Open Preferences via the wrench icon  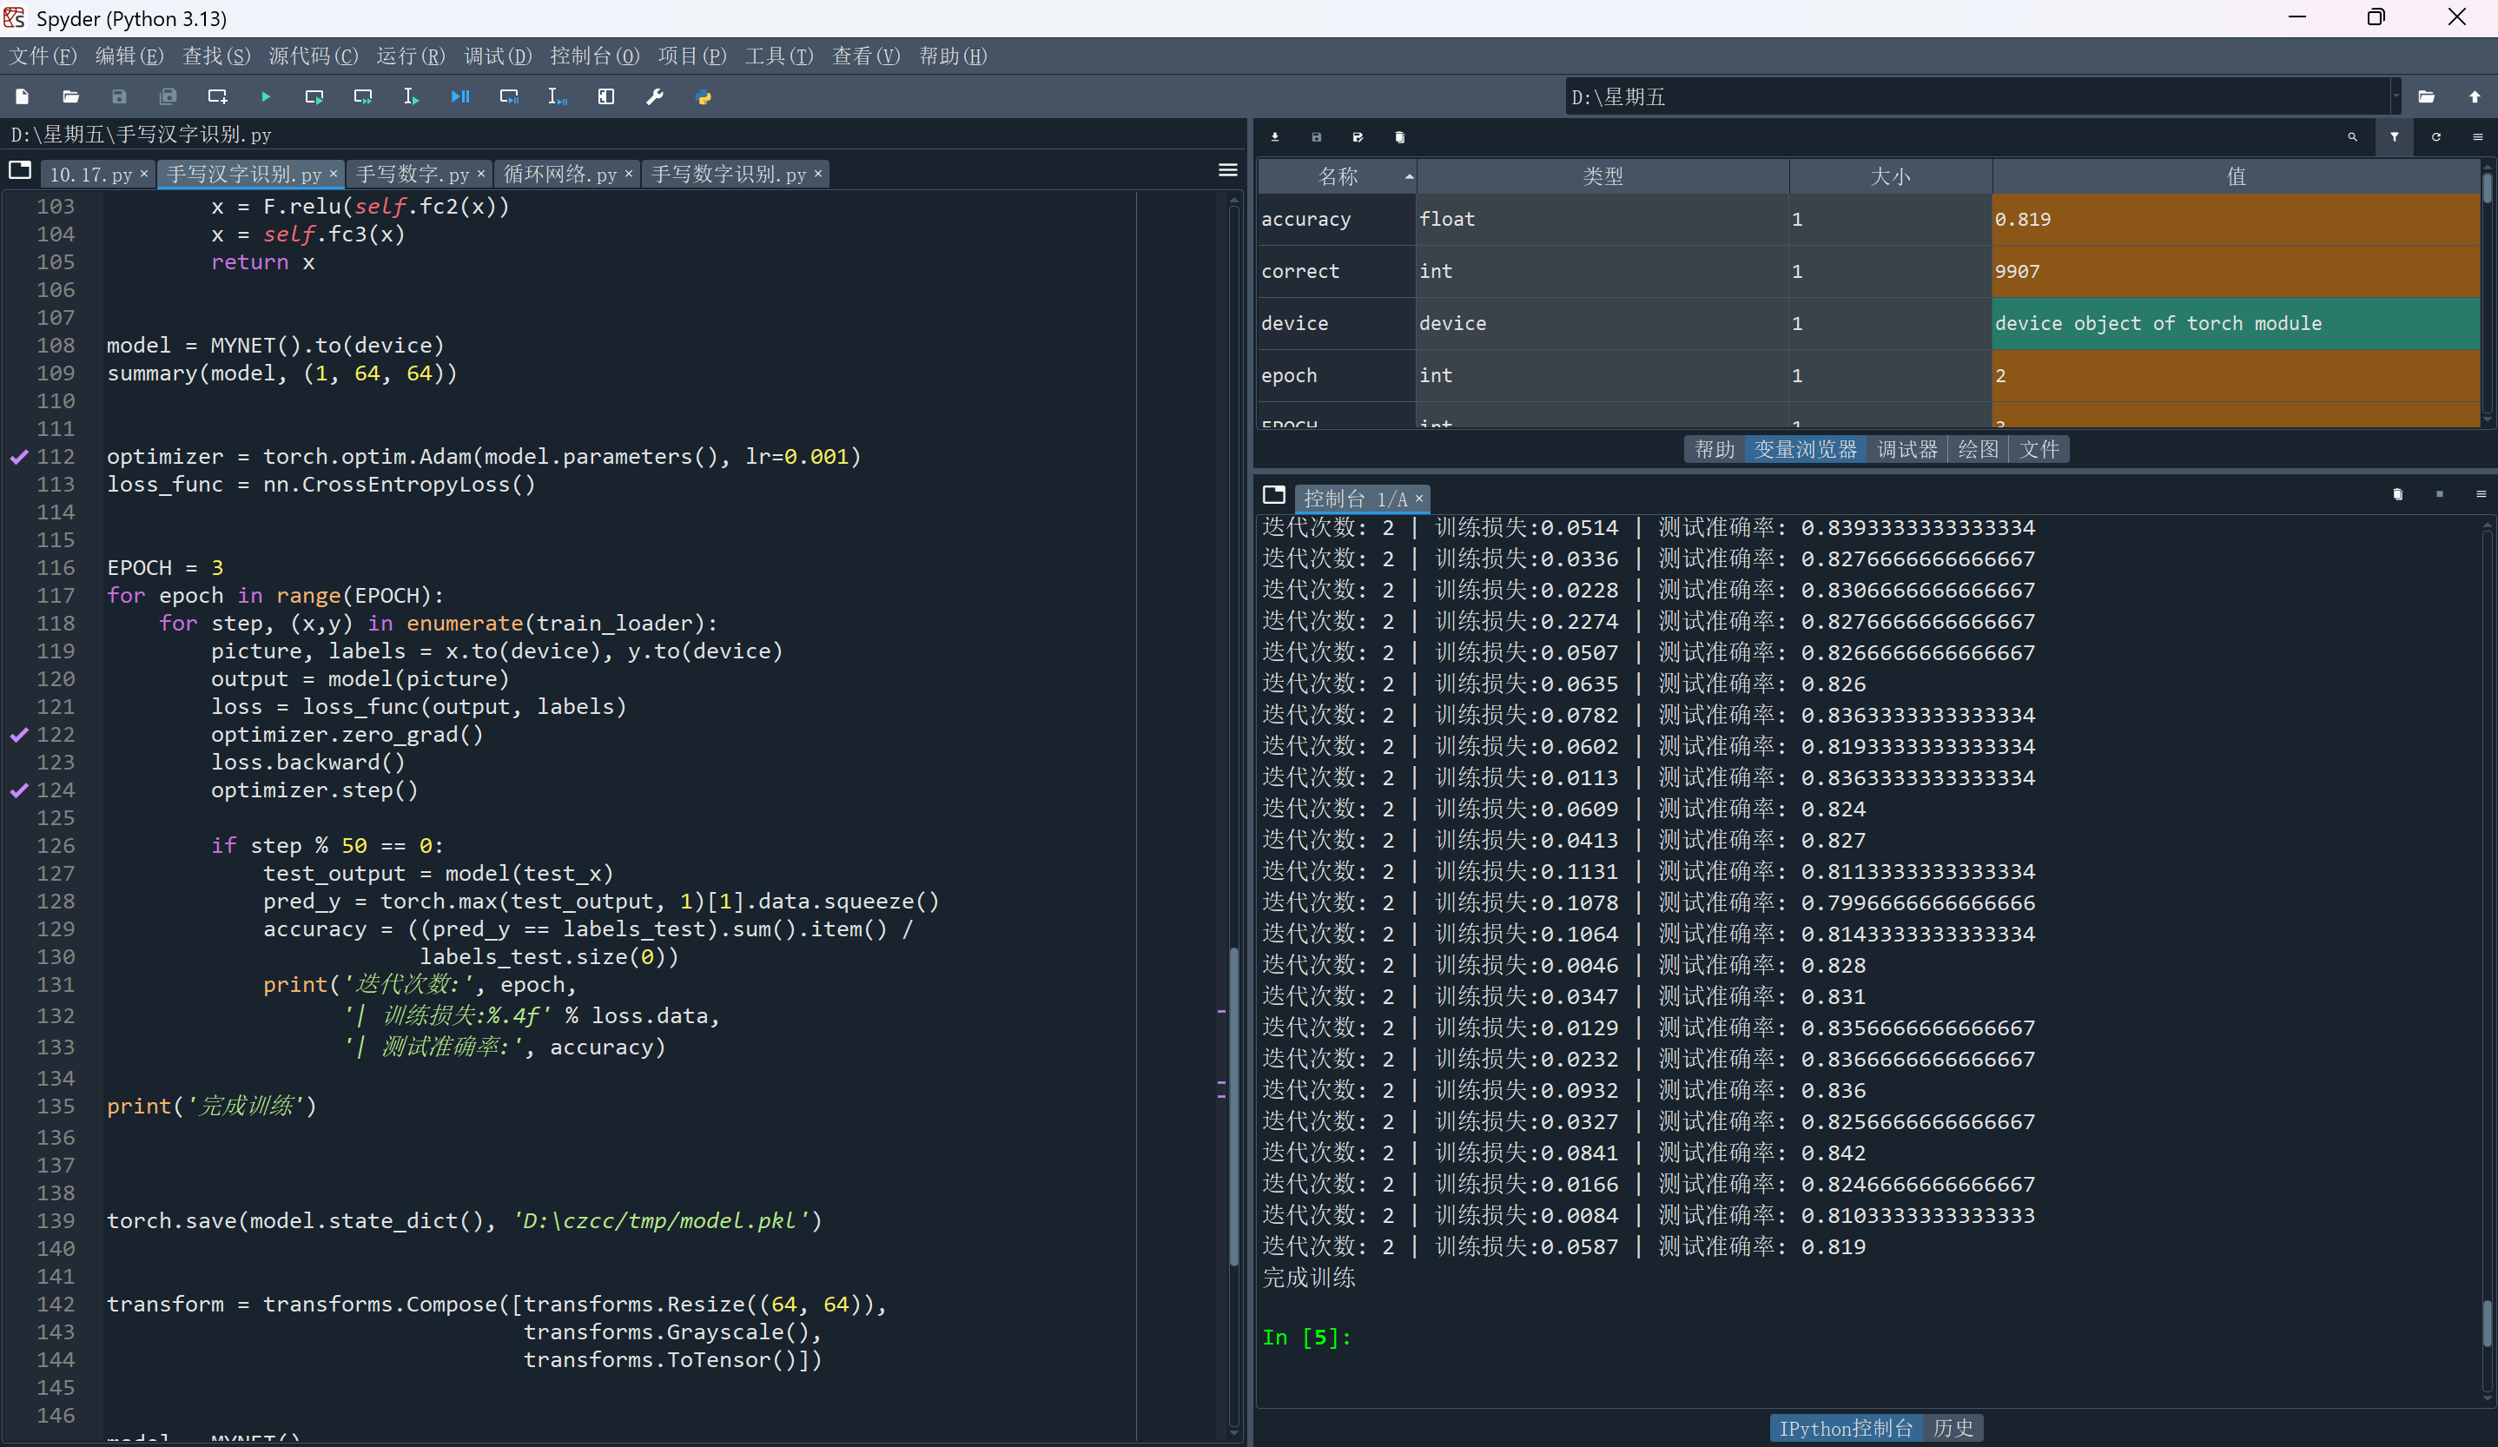click(654, 97)
